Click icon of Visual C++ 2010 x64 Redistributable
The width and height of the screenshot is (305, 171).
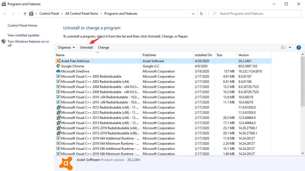coord(58,97)
